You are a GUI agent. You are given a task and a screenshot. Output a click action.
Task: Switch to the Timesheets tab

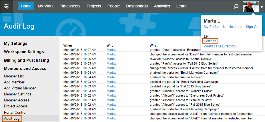70,6
